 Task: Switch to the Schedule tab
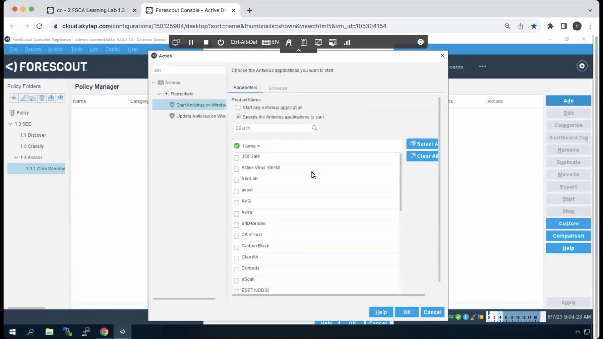coord(278,88)
